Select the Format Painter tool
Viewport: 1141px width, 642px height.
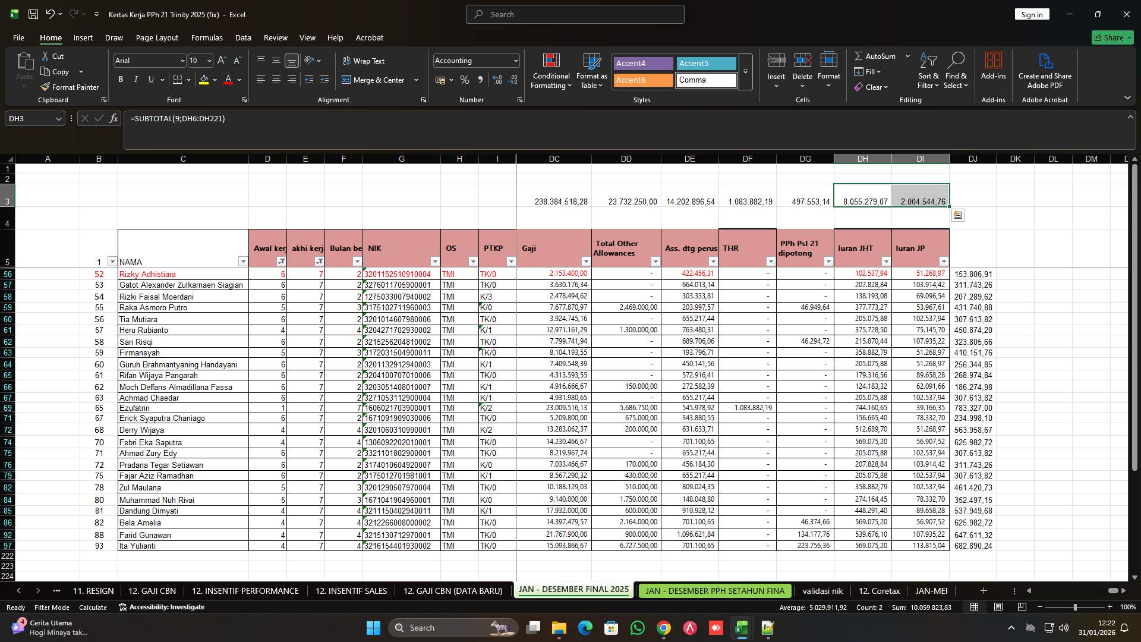70,87
